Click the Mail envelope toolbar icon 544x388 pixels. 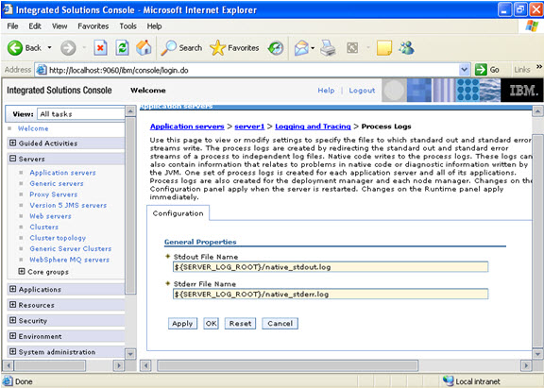(301, 48)
